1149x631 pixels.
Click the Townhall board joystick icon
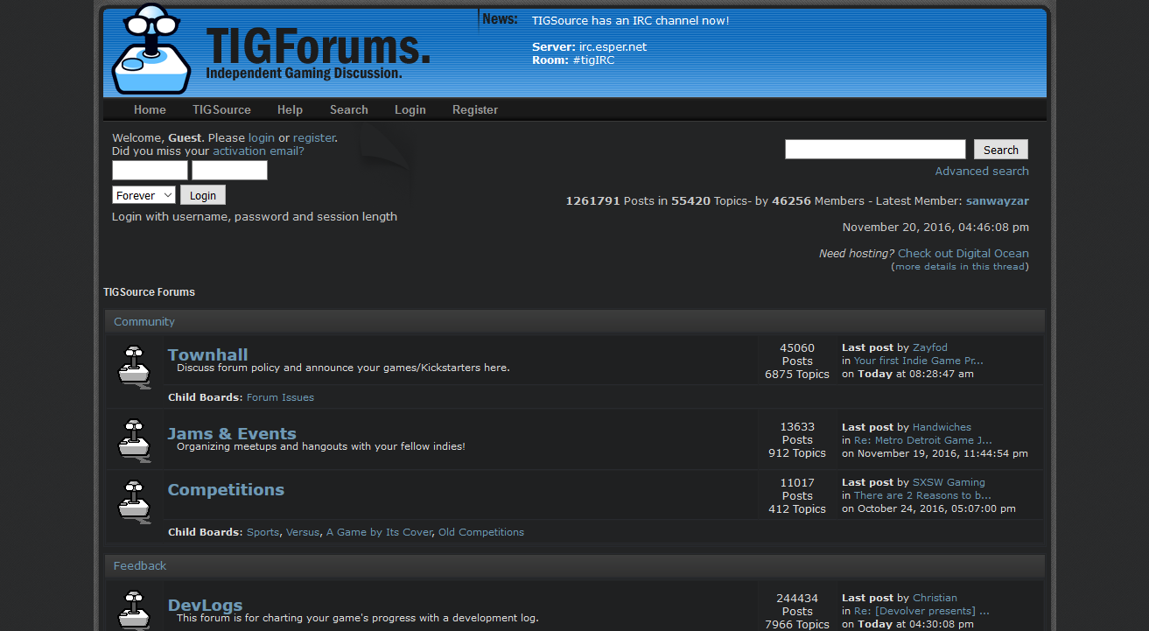135,366
